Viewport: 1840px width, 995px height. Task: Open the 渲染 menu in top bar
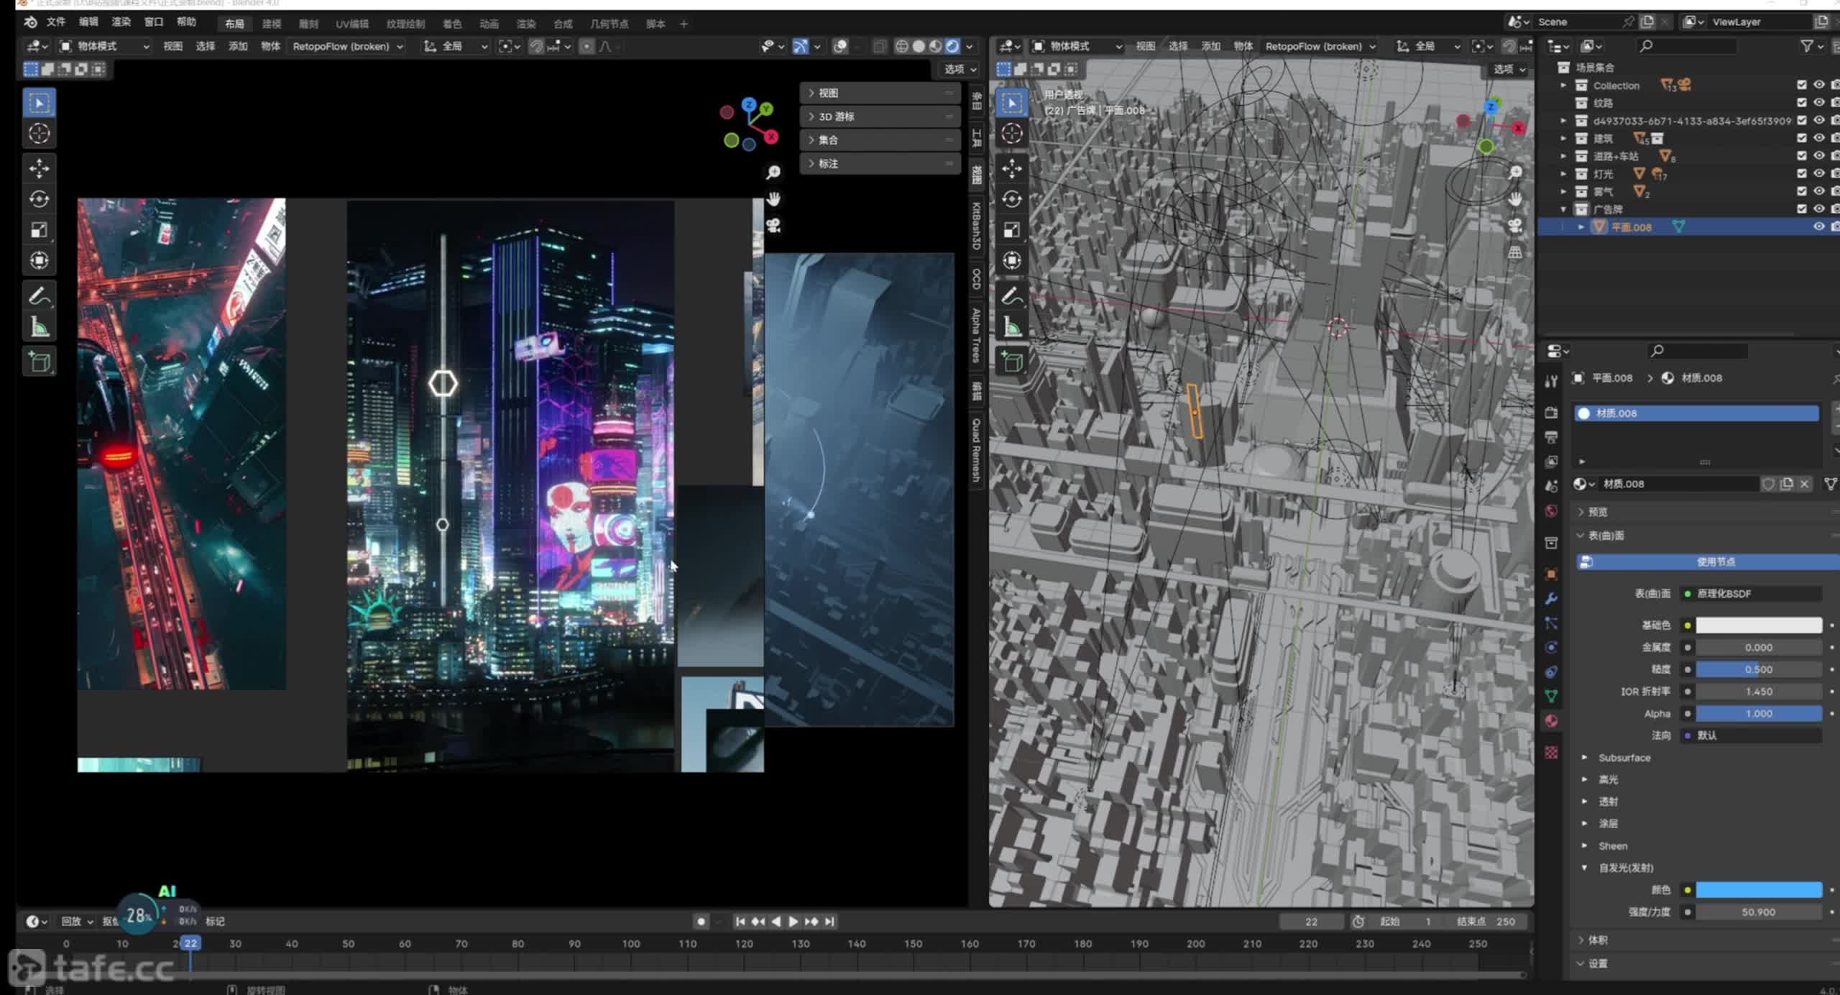(x=121, y=22)
